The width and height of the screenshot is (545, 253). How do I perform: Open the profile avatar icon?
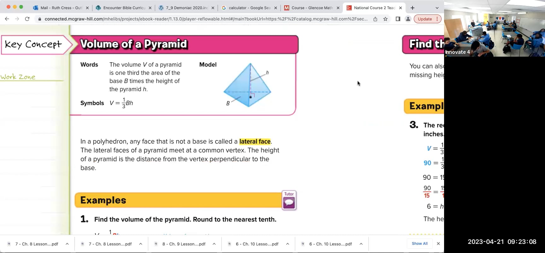point(408,19)
